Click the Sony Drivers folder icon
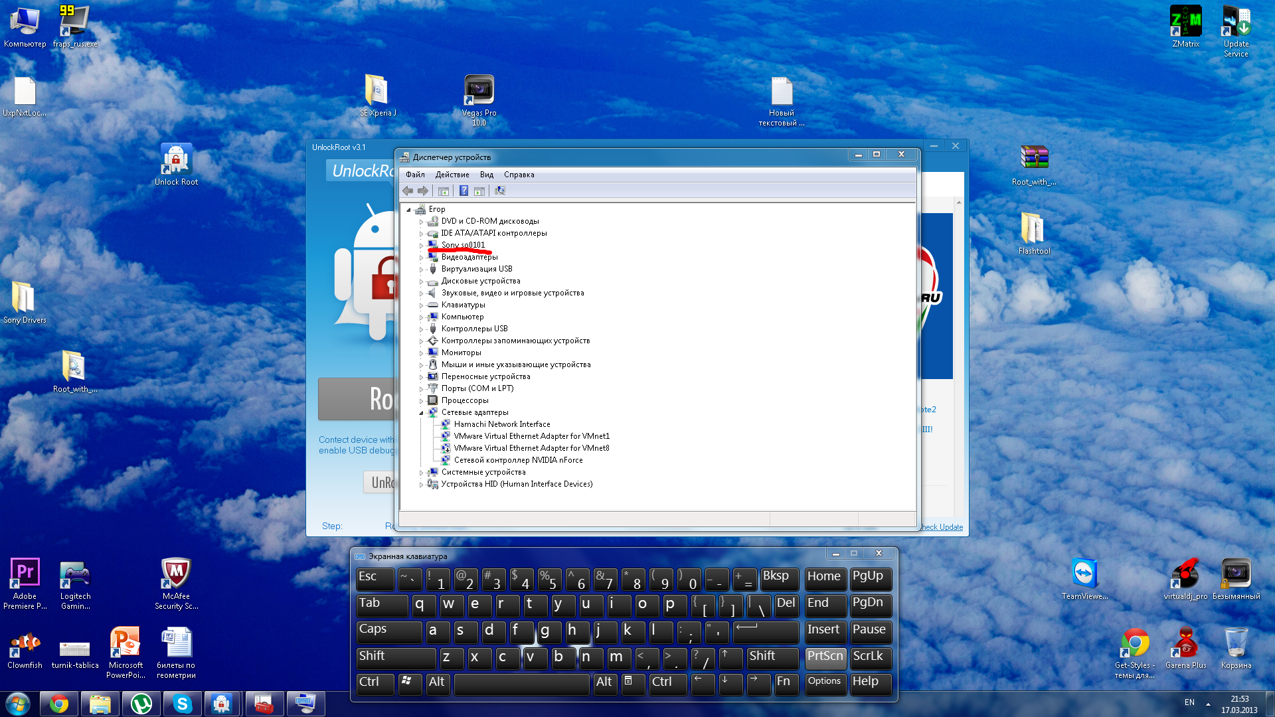 tap(25, 303)
